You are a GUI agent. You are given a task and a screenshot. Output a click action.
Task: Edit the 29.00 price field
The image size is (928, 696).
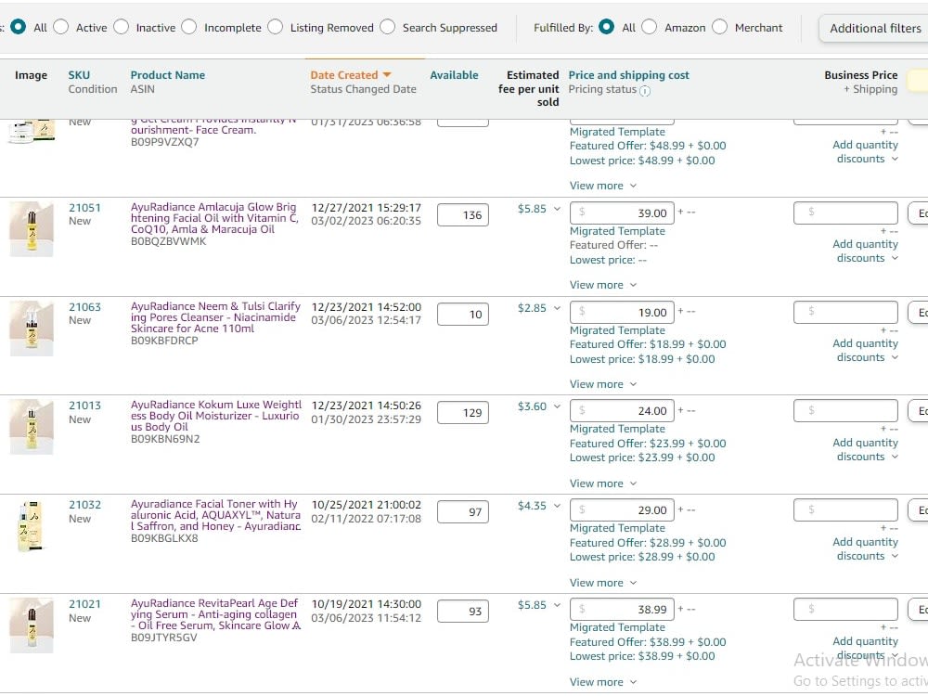[x=622, y=510]
